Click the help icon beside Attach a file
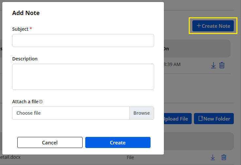 (x=41, y=102)
